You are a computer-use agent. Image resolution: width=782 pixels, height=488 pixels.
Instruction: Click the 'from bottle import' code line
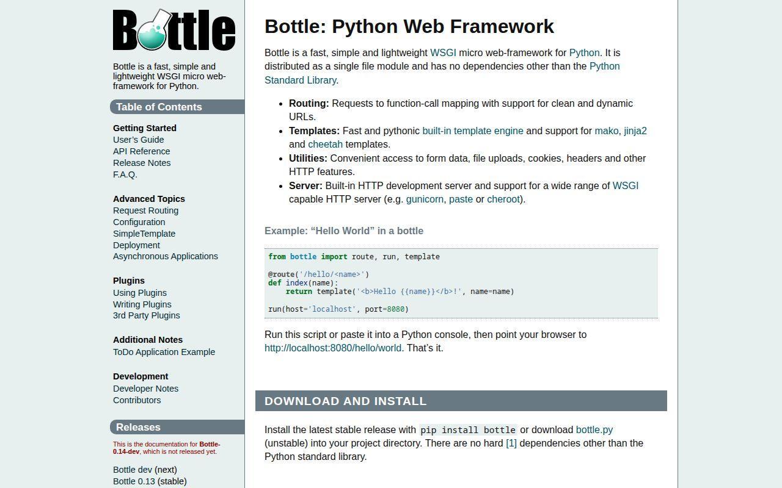click(x=354, y=257)
